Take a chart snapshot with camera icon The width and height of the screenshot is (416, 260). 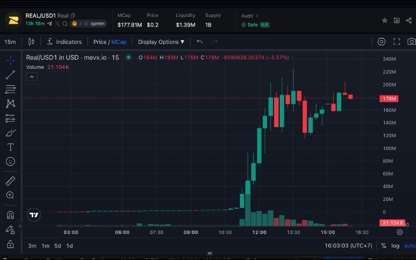[x=411, y=42]
